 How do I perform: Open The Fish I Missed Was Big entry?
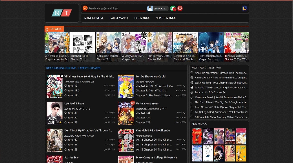(221, 102)
